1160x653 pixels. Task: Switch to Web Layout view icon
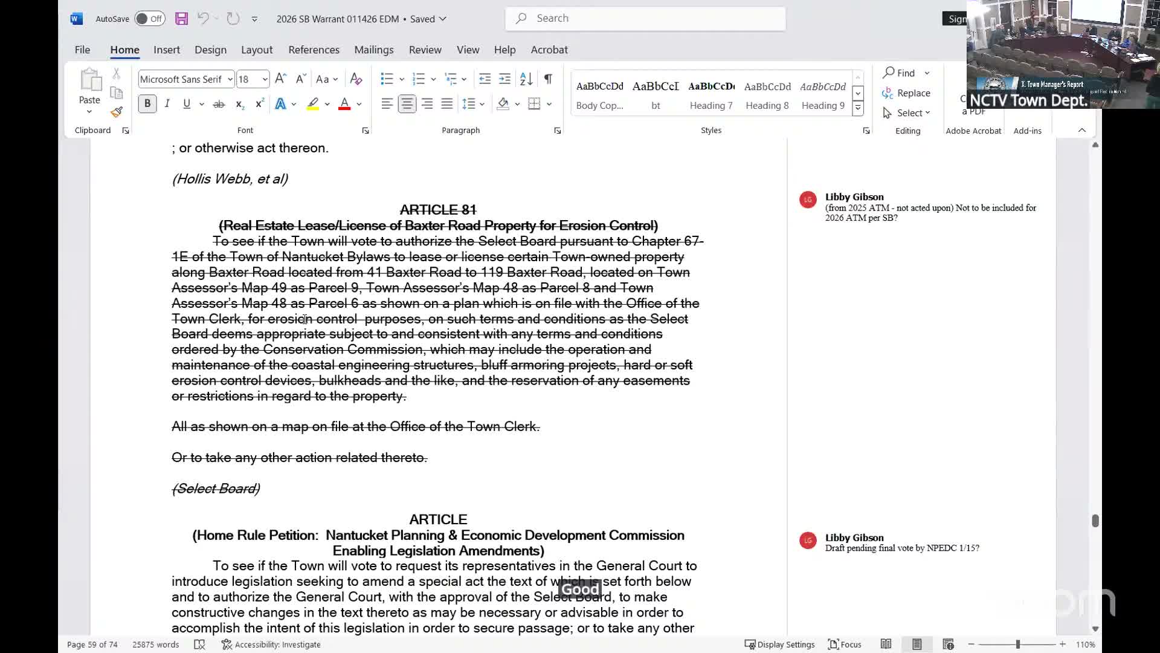(x=948, y=645)
